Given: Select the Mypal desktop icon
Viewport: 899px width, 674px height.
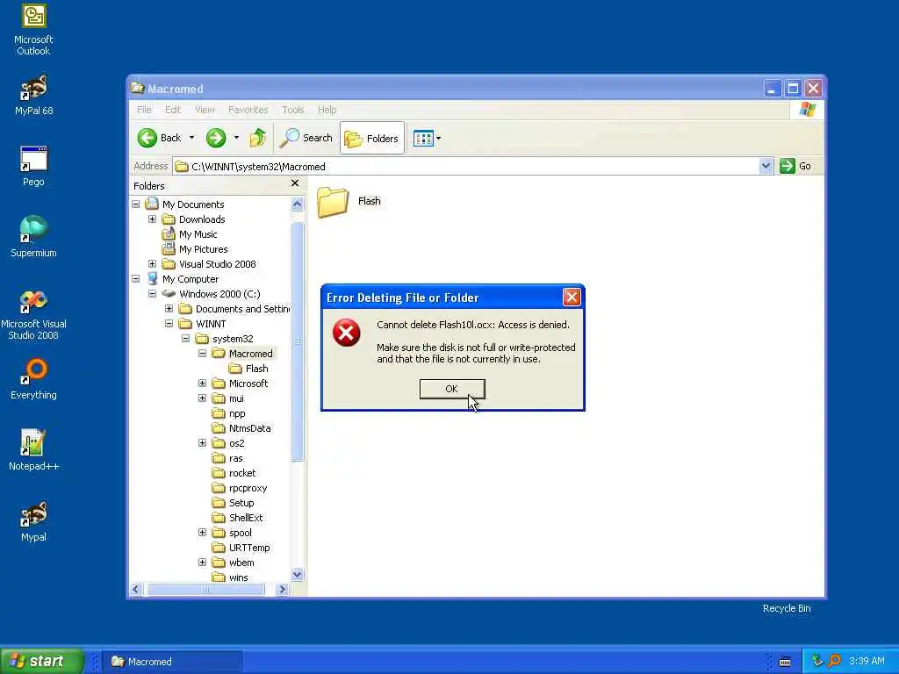Looking at the screenshot, I should point(33,521).
